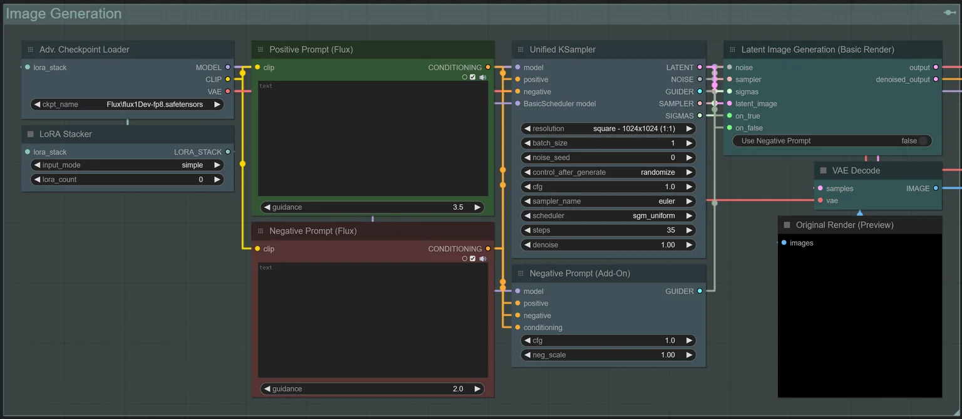The width and height of the screenshot is (962, 419).
Task: Click the clip input port on Negative Prompt (Flux)
Action: [257, 249]
